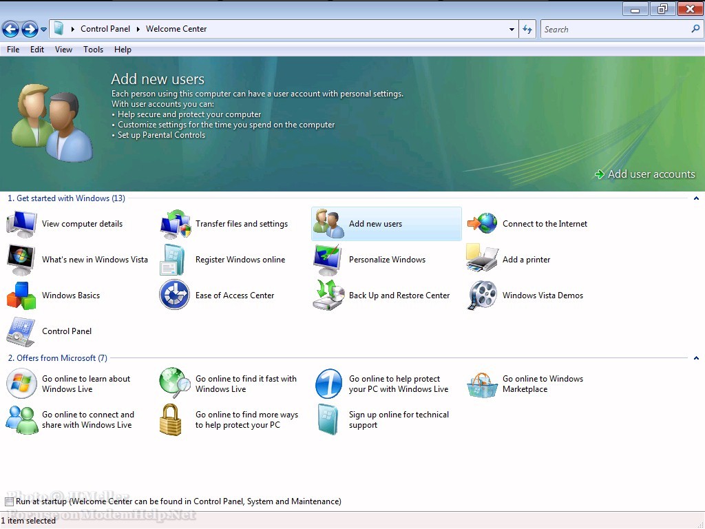705x529 pixels.
Task: Focus the Search input field
Action: click(x=615, y=29)
